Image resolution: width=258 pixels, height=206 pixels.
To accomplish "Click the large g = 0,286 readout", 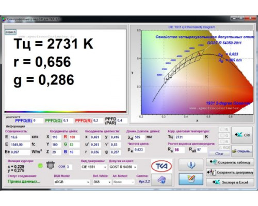I will (x=44, y=80).
